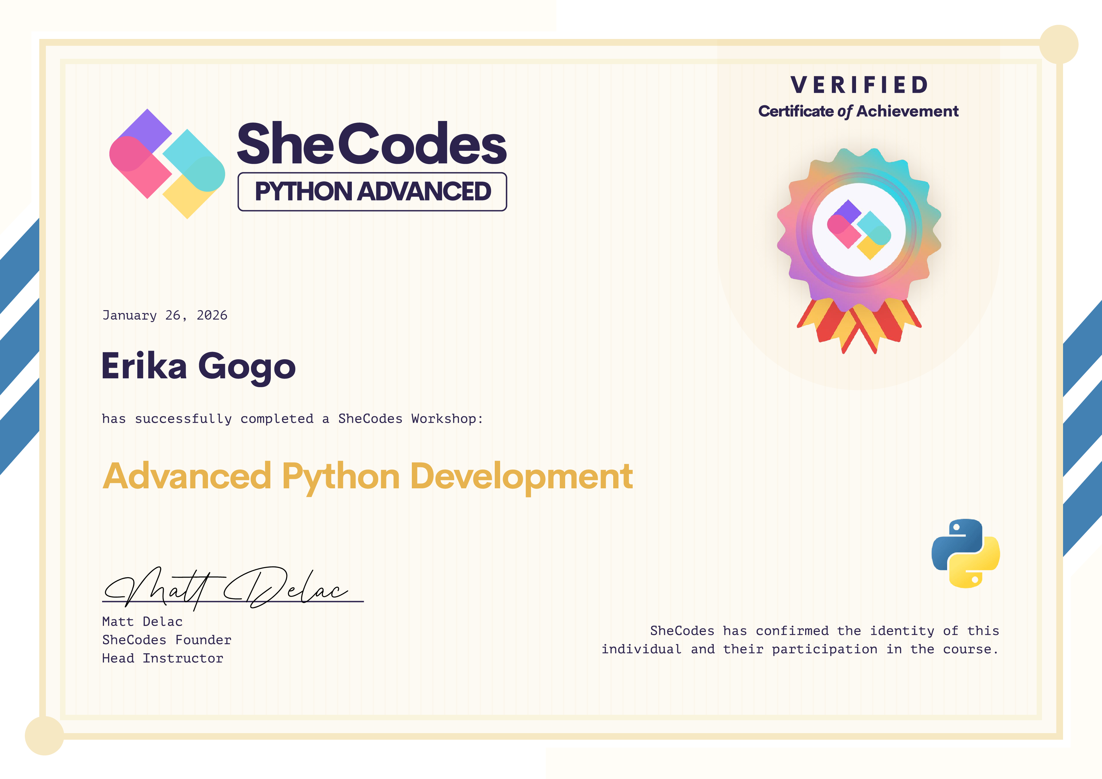Click the Advanced Python Development title
Image resolution: width=1102 pixels, height=779 pixels.
pos(368,476)
